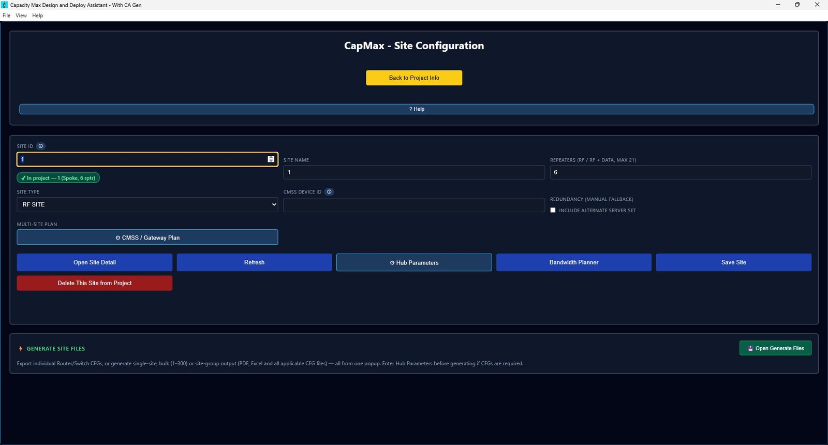This screenshot has width=828, height=445.
Task: Click the Refresh button
Action: pyautogui.click(x=254, y=262)
